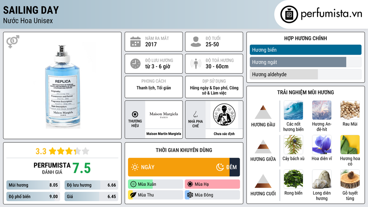Click the Độ phổ biến 9.00 score bar
Screen dimensions: 368x207
pos(33,197)
